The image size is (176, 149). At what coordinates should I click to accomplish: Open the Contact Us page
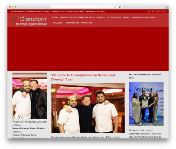tap(87, 23)
